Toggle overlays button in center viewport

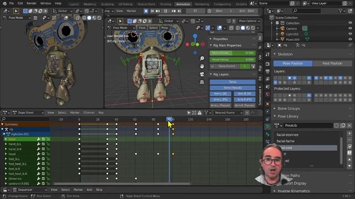point(220,28)
